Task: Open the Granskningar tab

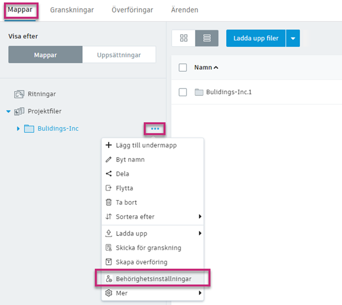Action: click(72, 10)
